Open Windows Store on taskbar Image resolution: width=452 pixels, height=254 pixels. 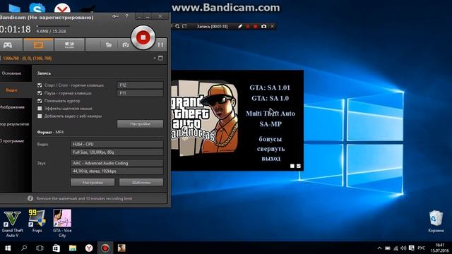pos(56,248)
